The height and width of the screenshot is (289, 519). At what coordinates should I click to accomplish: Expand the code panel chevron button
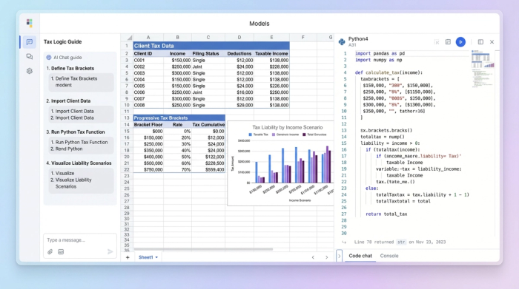(340, 256)
